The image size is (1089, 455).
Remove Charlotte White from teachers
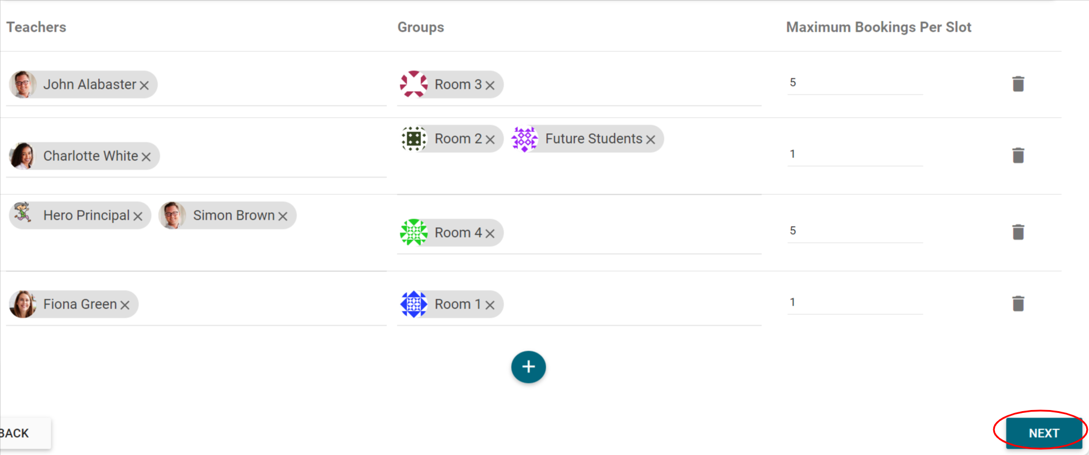click(146, 157)
